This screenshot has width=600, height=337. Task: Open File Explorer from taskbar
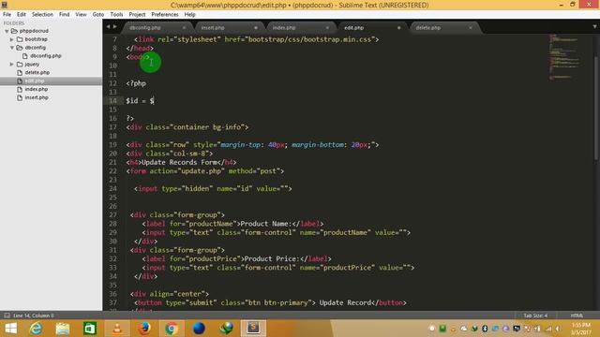coord(63,329)
